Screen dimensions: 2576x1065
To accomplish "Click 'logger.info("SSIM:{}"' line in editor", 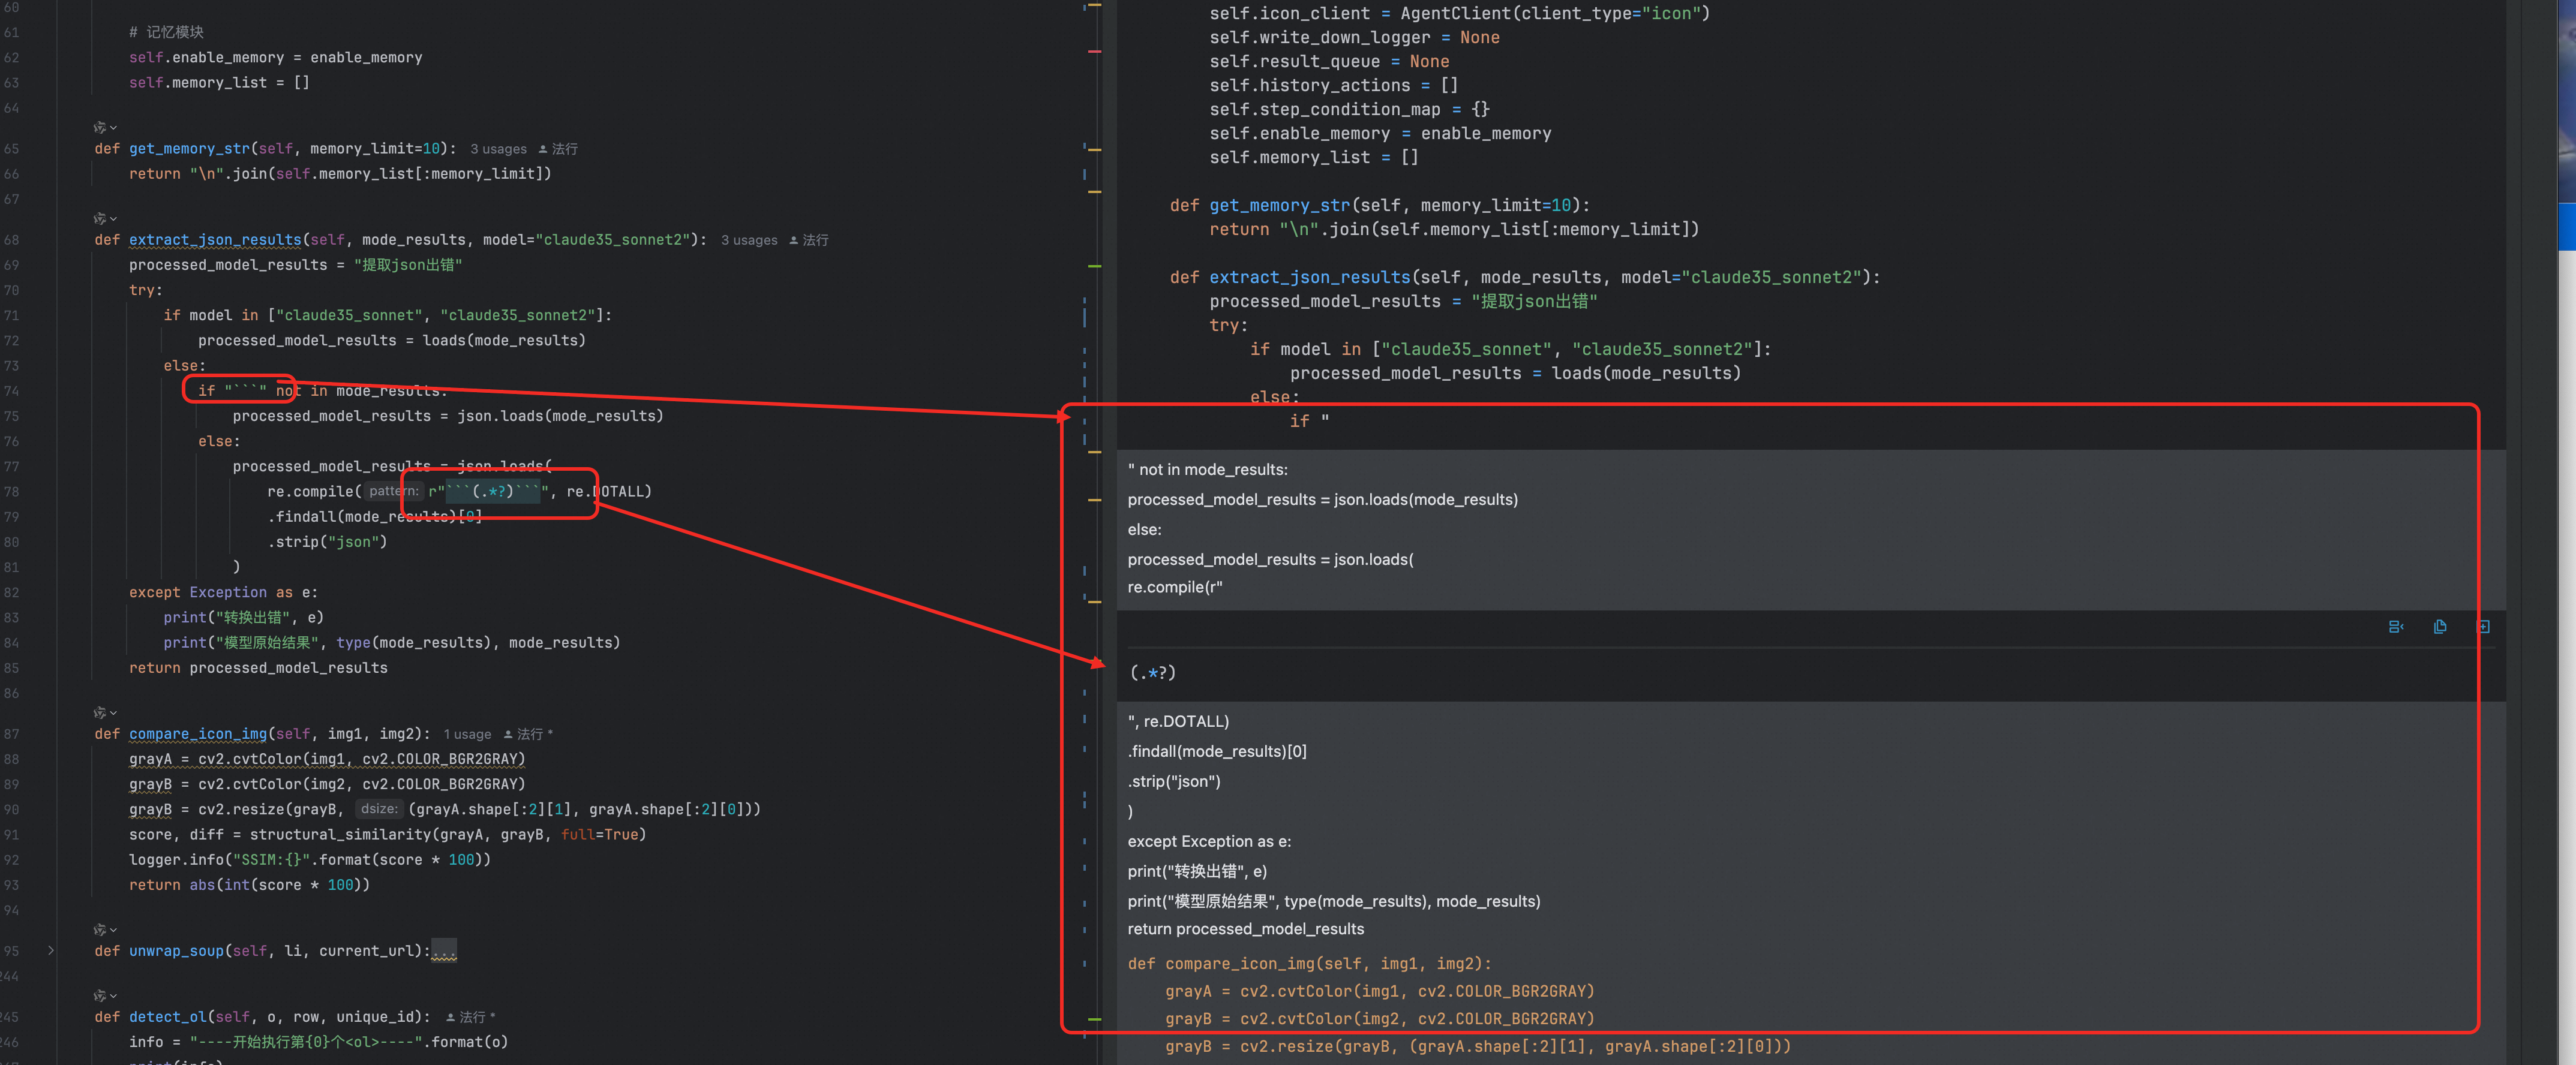I will [x=310, y=860].
